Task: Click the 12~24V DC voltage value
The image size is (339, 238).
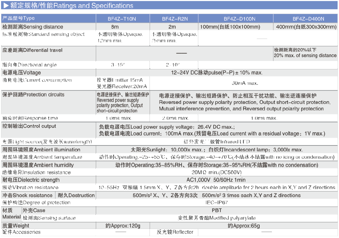Action: point(217,73)
